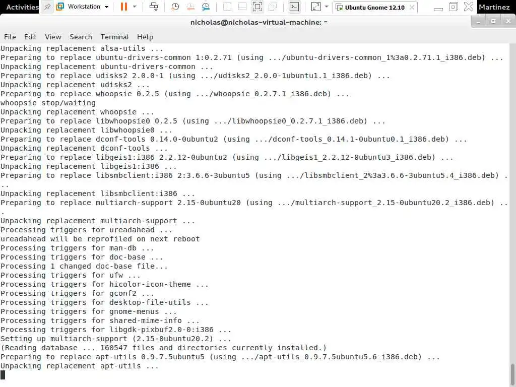Viewport: 516px width, 387px height.
Task: Toggle the console view icon
Action: [x=294, y=7]
